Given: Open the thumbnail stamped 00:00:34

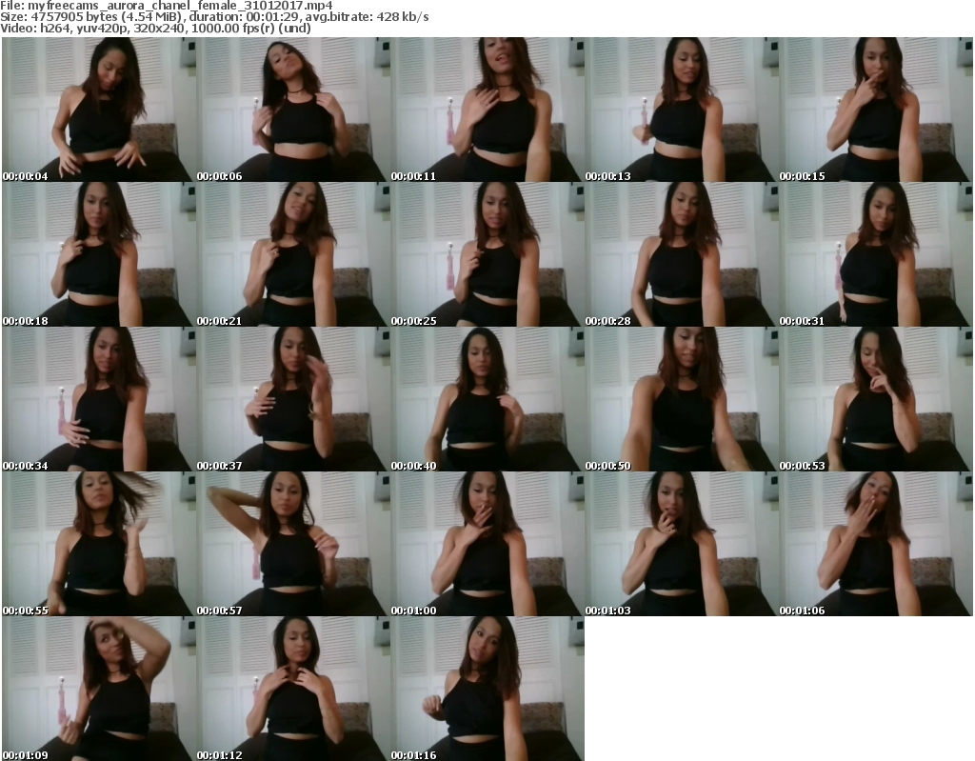Looking at the screenshot, I should click(x=99, y=399).
